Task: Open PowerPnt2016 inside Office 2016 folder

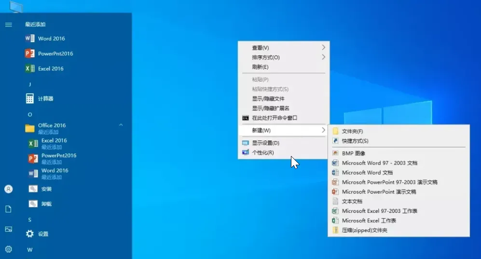Action: coord(52,158)
